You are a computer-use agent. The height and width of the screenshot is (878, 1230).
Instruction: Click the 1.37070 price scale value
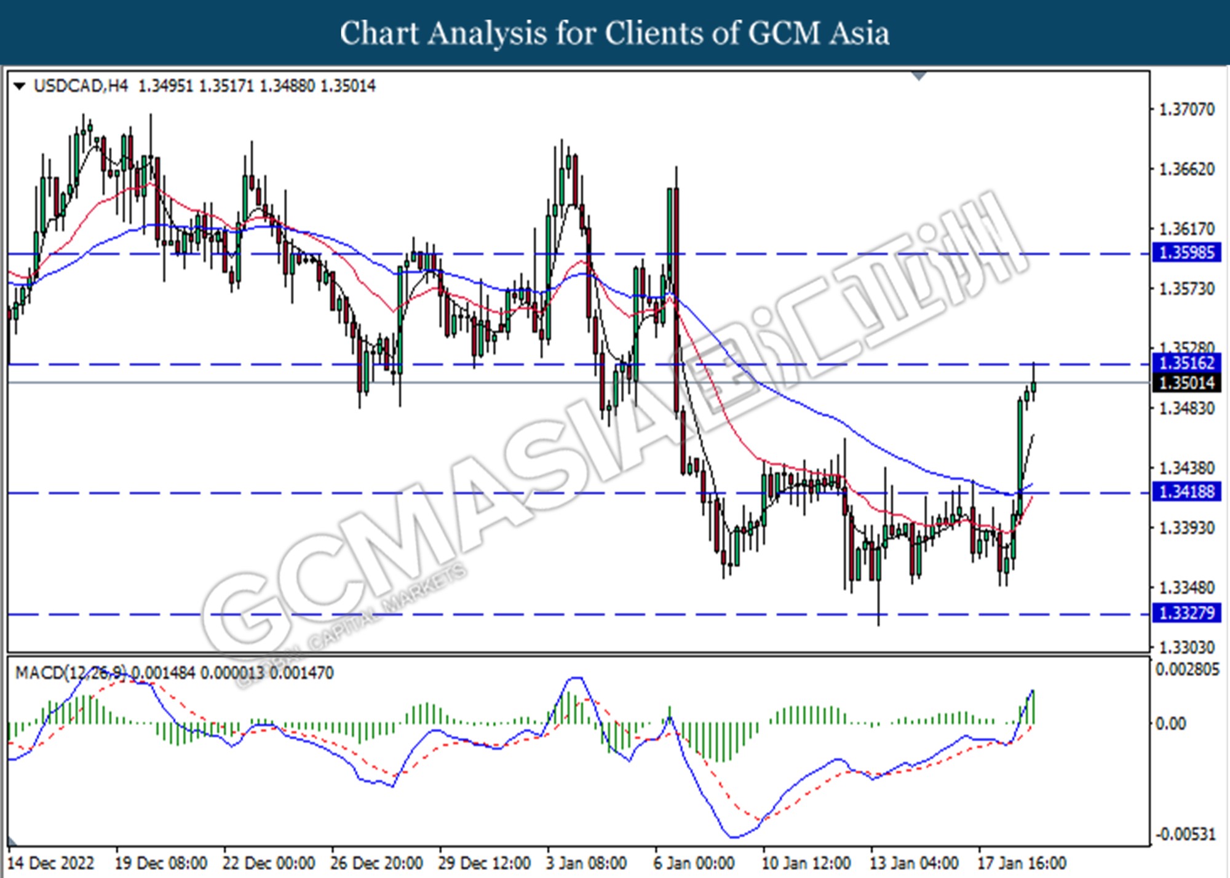(x=1187, y=110)
